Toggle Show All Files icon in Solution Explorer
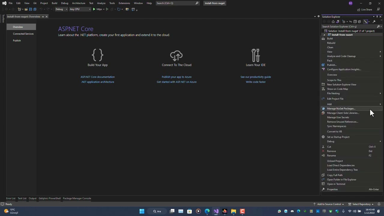The width and height of the screenshot is (384, 216). 359,22
